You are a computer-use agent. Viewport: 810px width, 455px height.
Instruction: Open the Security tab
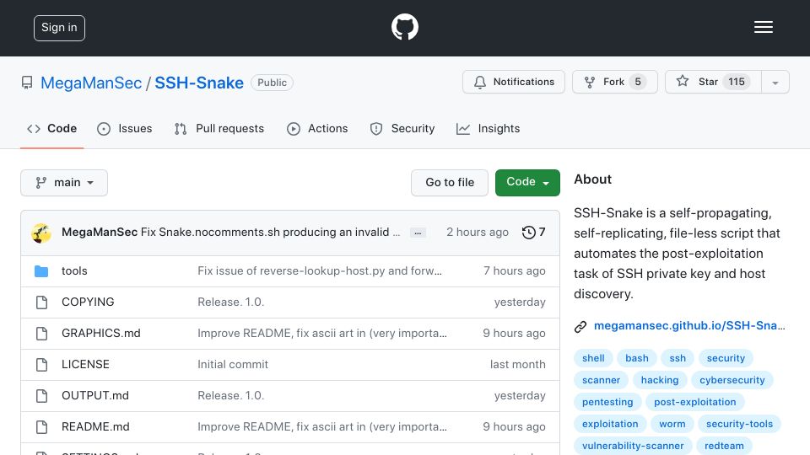click(x=402, y=128)
